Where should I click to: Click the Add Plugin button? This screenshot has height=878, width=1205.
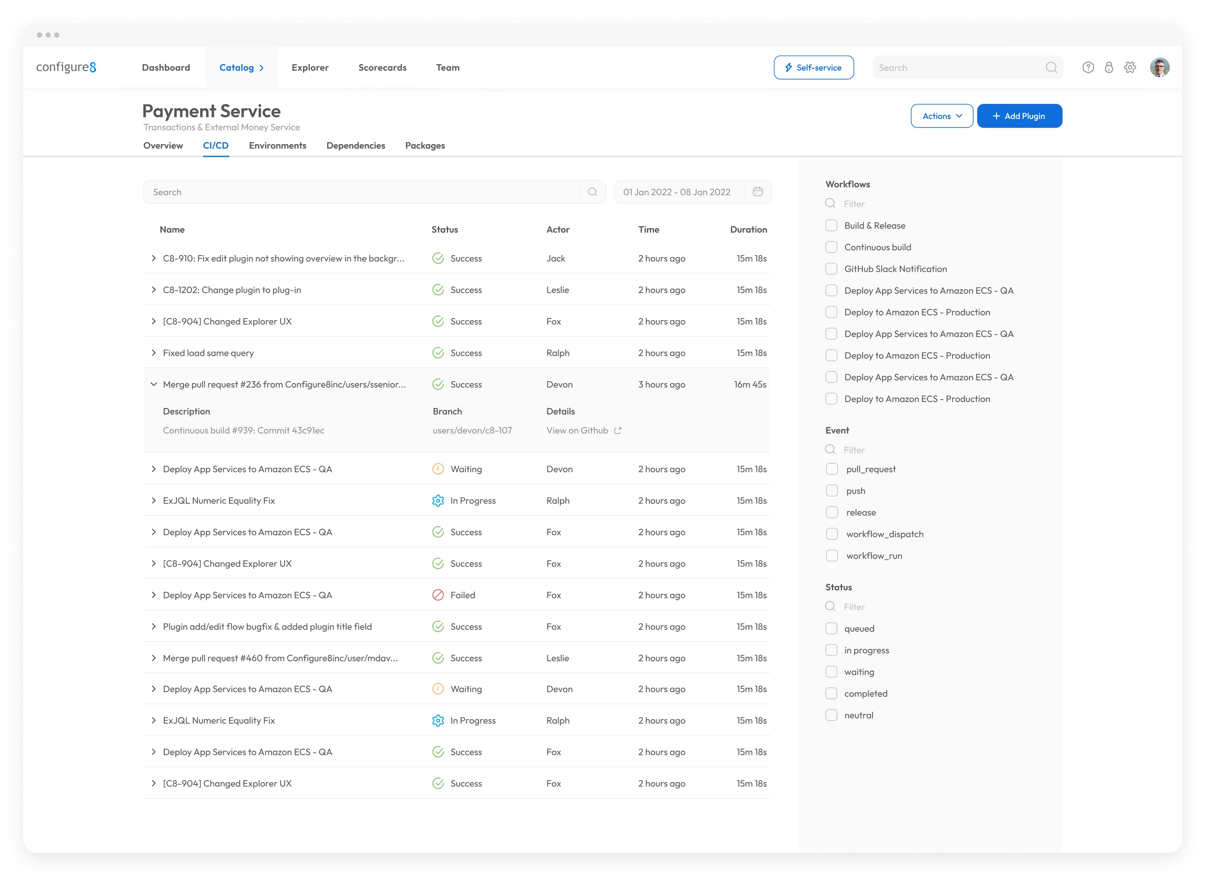click(1019, 116)
